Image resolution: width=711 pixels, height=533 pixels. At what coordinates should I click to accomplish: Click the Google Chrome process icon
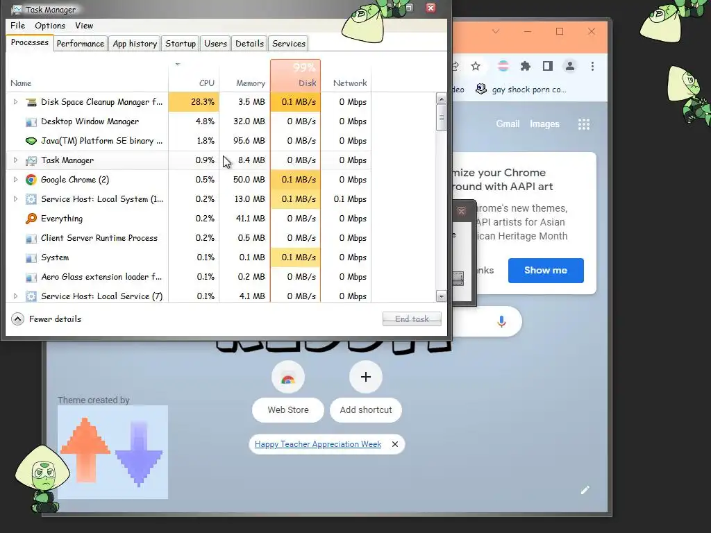click(31, 180)
